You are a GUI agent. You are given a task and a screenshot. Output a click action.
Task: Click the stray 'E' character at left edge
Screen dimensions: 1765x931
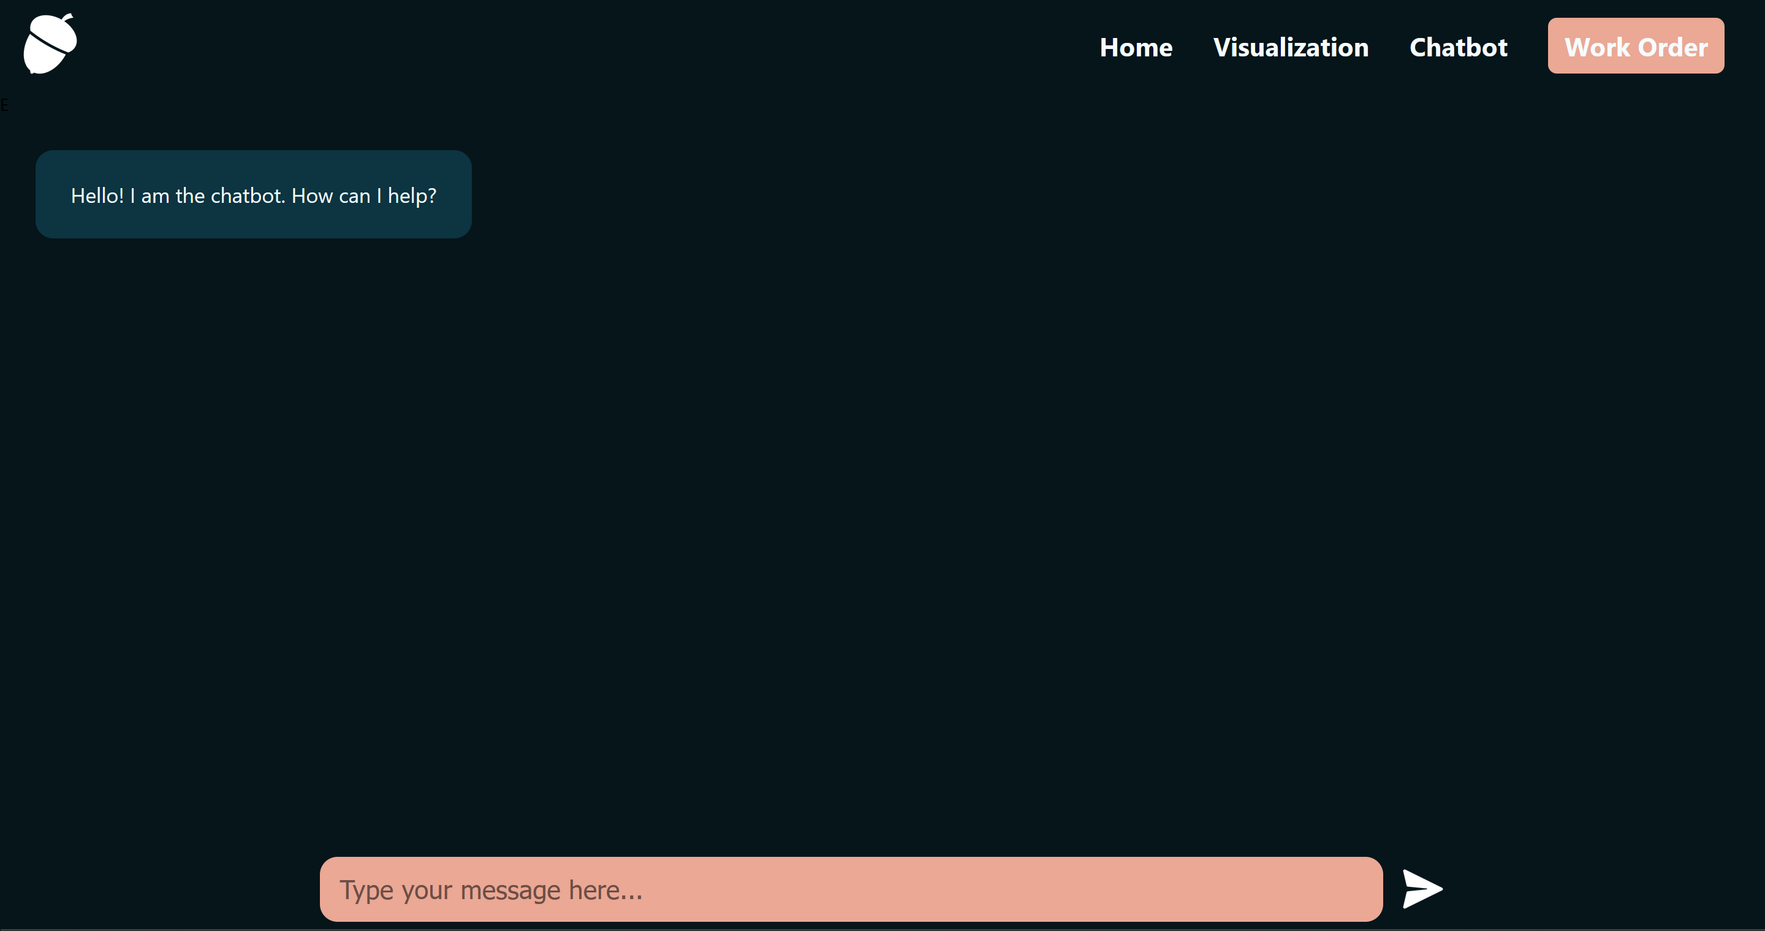(4, 105)
